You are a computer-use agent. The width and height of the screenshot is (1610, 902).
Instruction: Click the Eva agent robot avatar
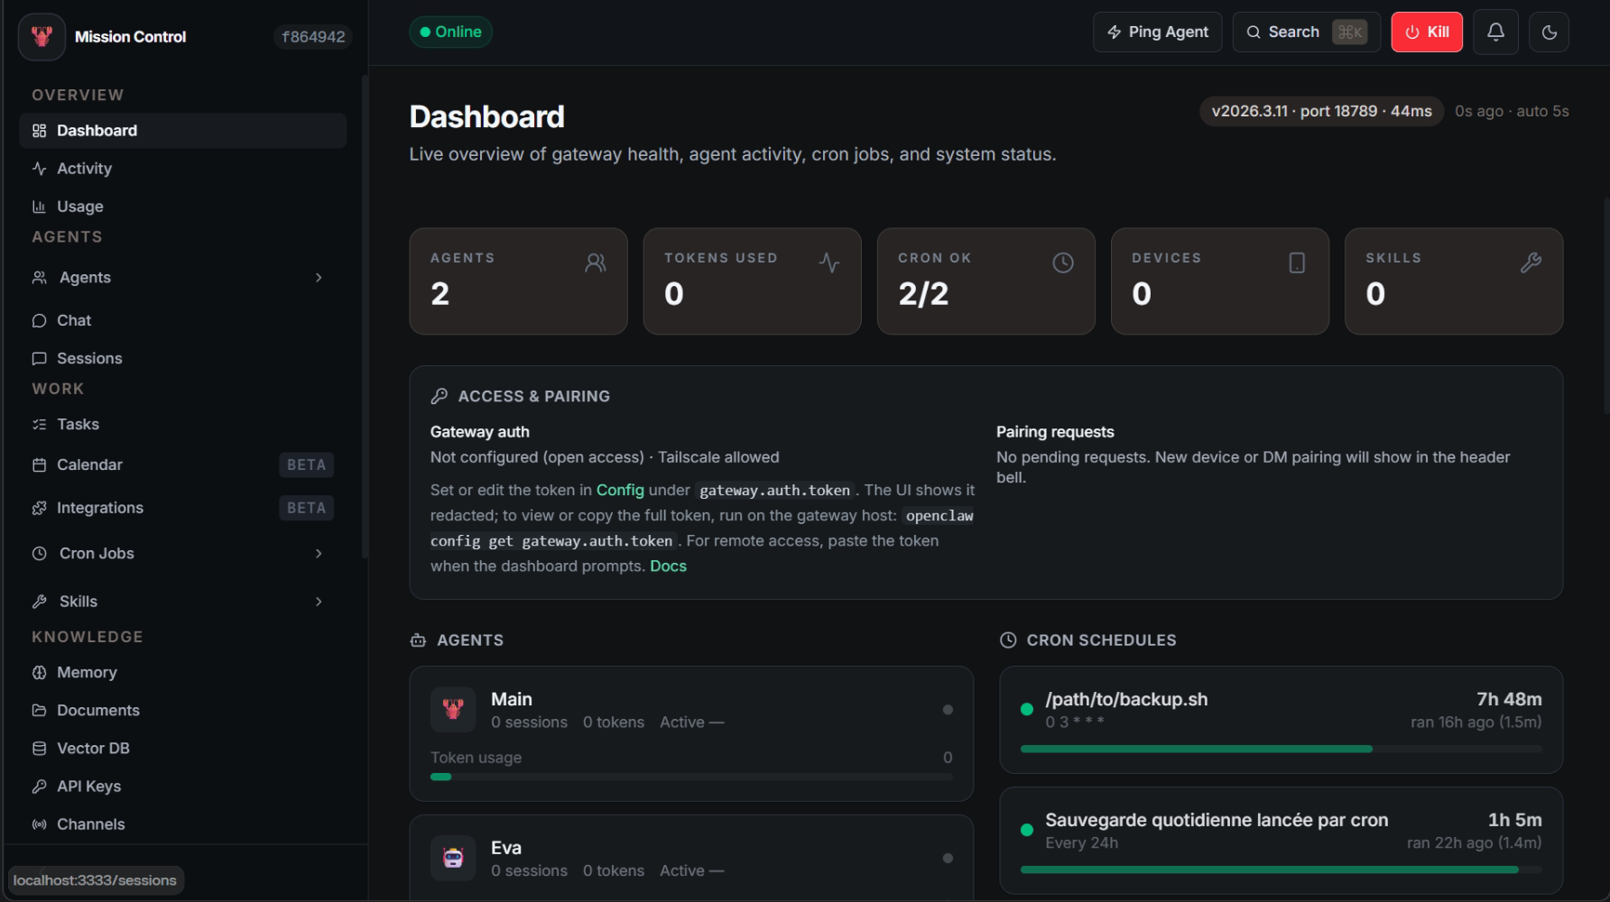[x=453, y=858]
